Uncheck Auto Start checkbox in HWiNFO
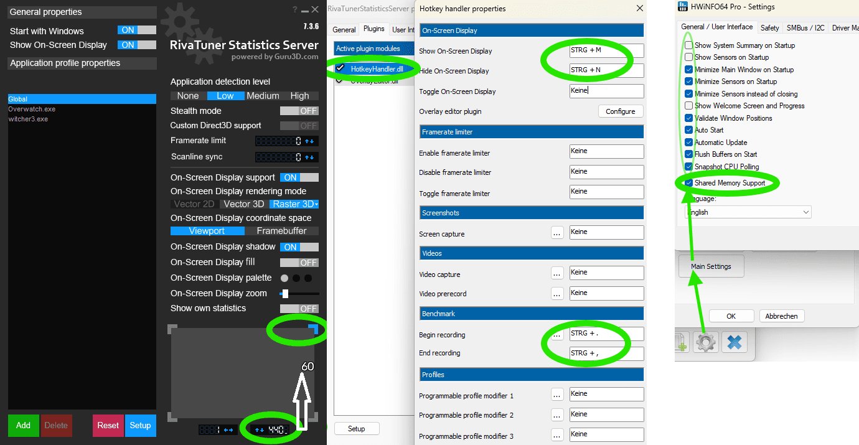This screenshot has width=859, height=445. pyautogui.click(x=688, y=130)
